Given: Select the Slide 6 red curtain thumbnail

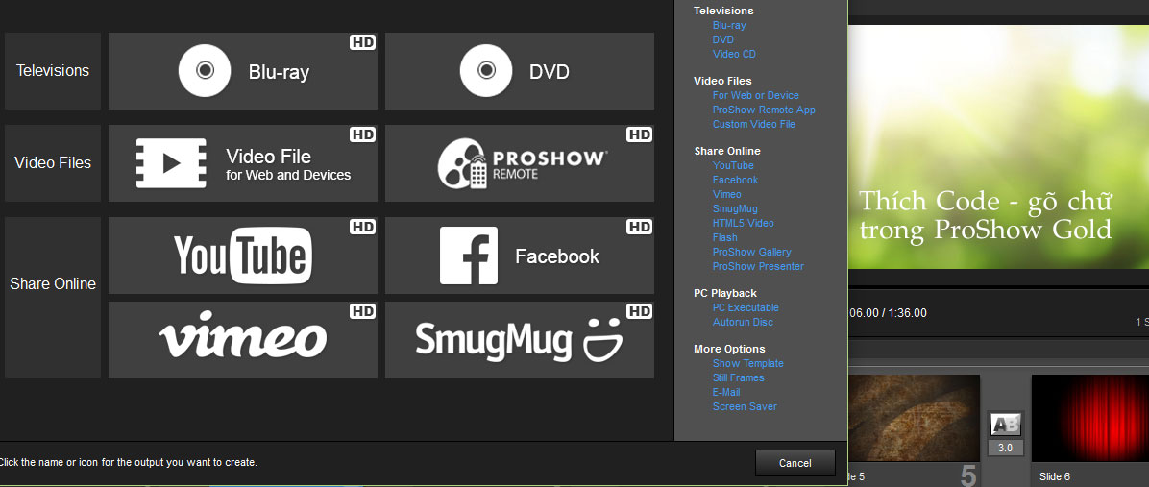Looking at the screenshot, I should [x=1089, y=418].
